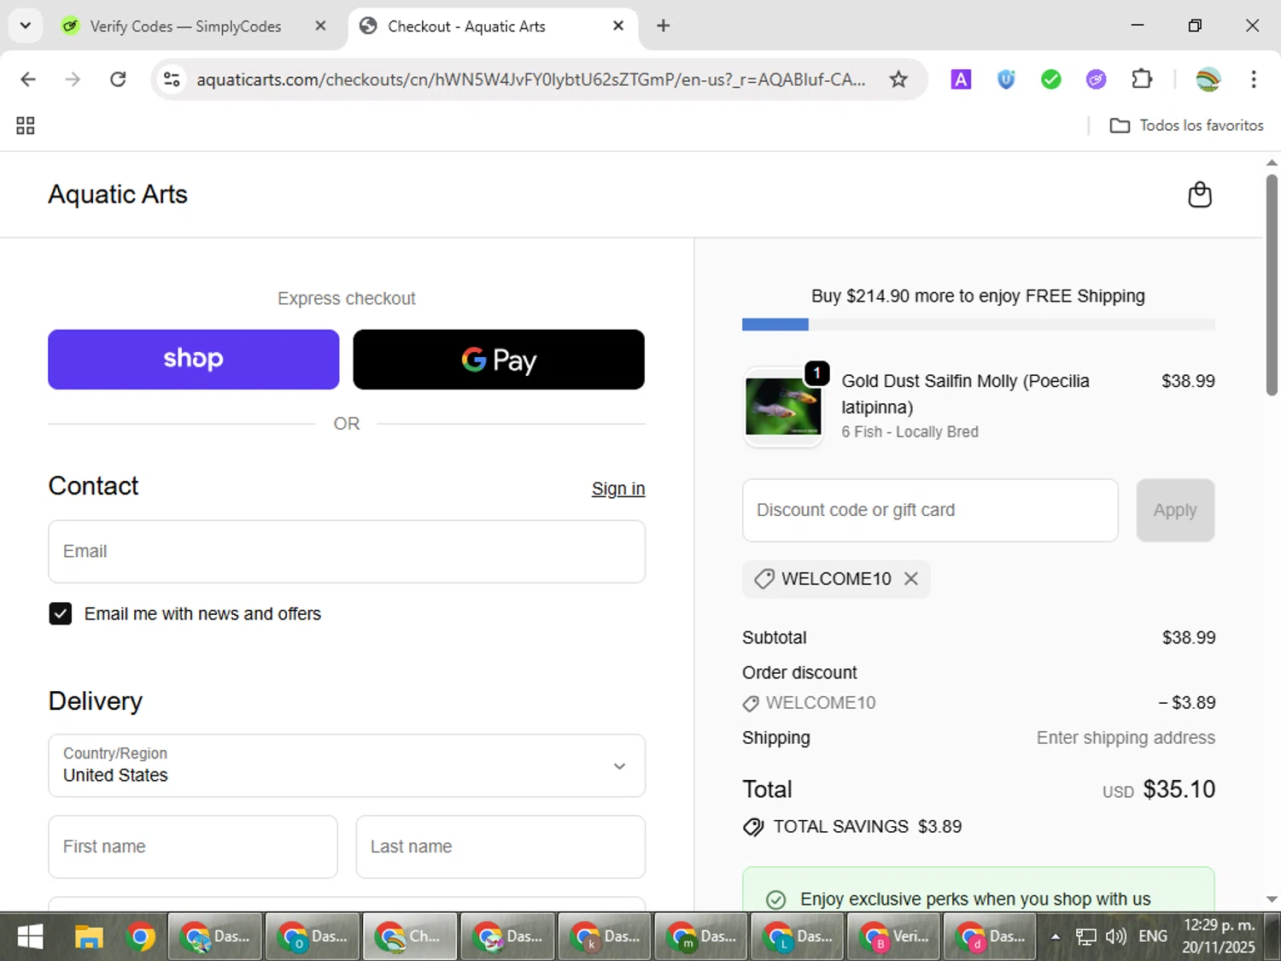
Task: Open the Chrome taskbar icon
Action: pos(141,937)
